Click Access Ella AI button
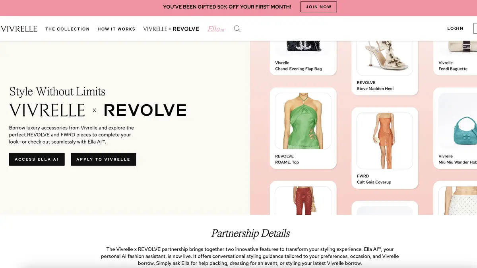The height and width of the screenshot is (268, 477). click(37, 159)
